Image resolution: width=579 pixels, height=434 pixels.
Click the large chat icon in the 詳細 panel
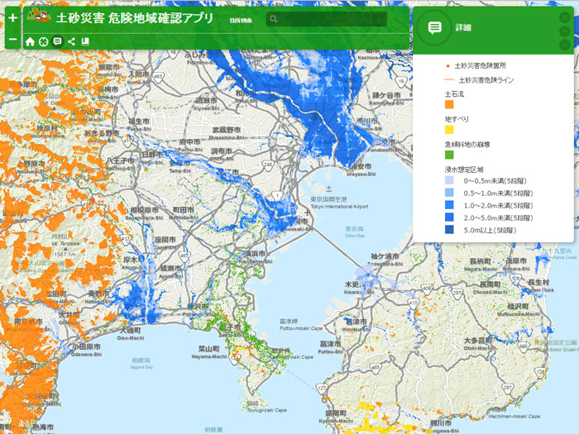pos(435,28)
